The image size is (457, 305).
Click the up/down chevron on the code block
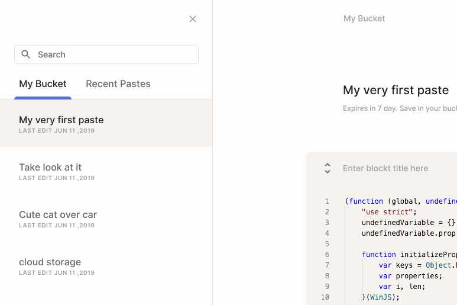328,168
